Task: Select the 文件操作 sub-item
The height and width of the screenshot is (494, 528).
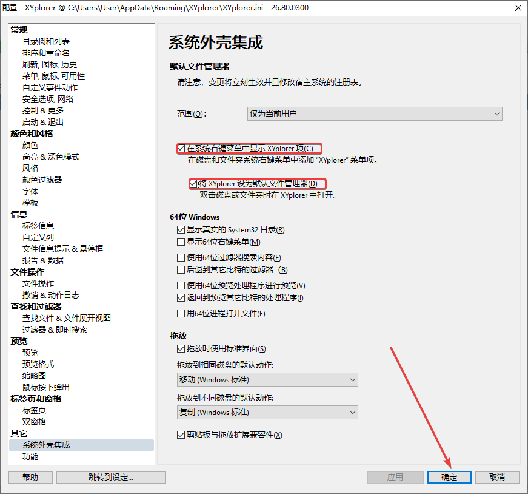Action: [x=38, y=283]
